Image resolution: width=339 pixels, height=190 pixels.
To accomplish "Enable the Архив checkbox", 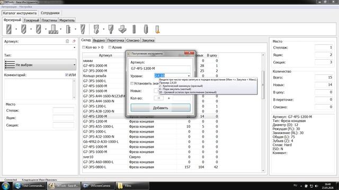I will point(110,47).
